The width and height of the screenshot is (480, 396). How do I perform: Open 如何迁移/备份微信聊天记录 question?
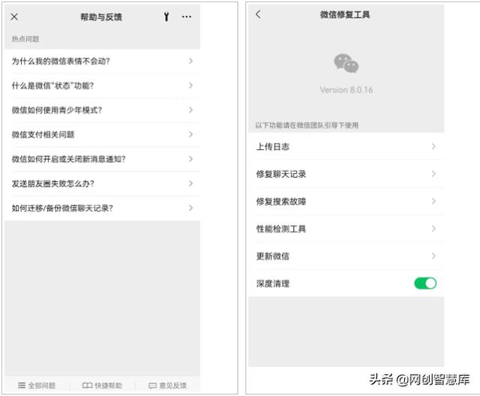(101, 208)
